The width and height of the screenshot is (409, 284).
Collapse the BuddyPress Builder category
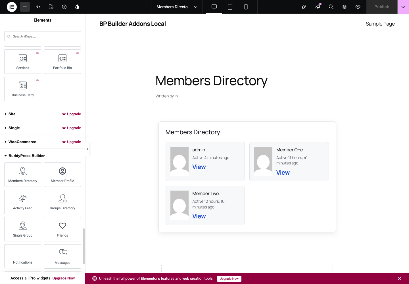(27, 156)
